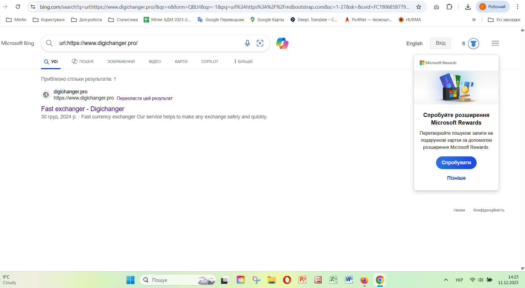Select the УСІ search tab
Screen dimensions: 525x288
[x=51, y=62]
